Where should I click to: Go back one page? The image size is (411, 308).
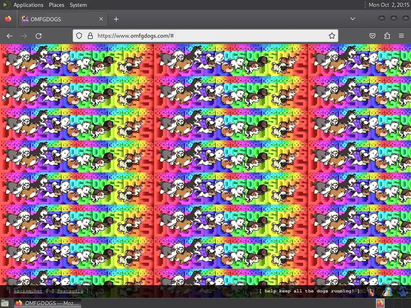10,36
